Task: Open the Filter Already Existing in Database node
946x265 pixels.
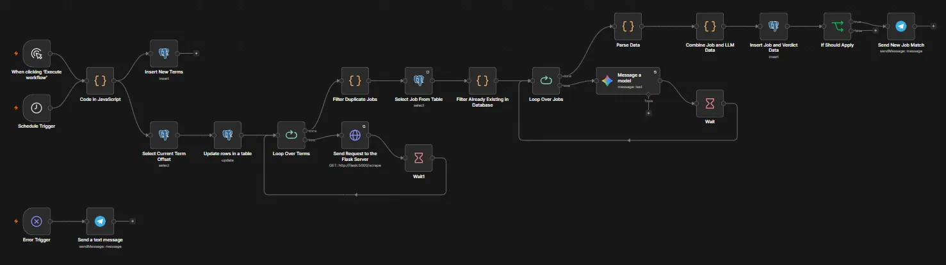Action: (483, 80)
